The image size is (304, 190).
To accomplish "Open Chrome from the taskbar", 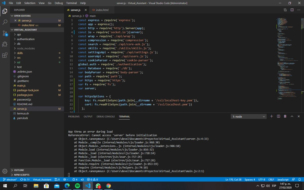I will point(108,186).
